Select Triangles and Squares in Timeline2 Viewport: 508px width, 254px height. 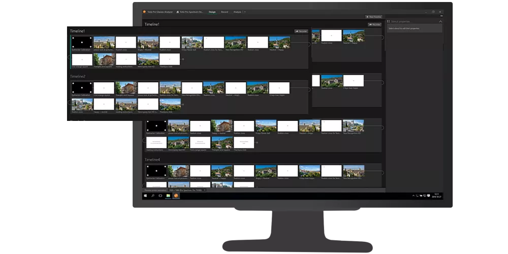tap(126, 89)
